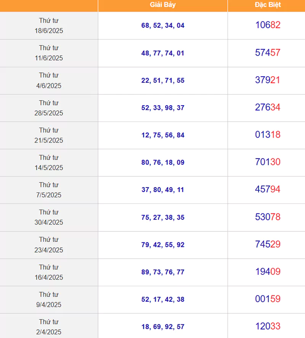This screenshot has height=338, width=305.
Task: Select the date cell 11/6/2025
Action: (x=49, y=53)
